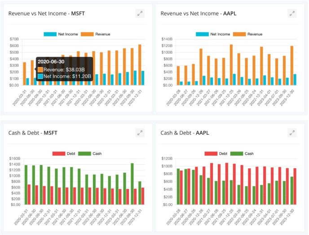Screen dimensions: 309x235
Task: Expand the Cash & Debt MSFT chart
Action: pos(140,133)
